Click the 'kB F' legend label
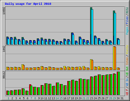 click(x=127, y=92)
